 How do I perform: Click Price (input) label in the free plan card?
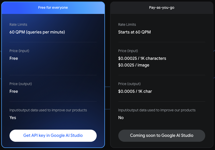19,51
